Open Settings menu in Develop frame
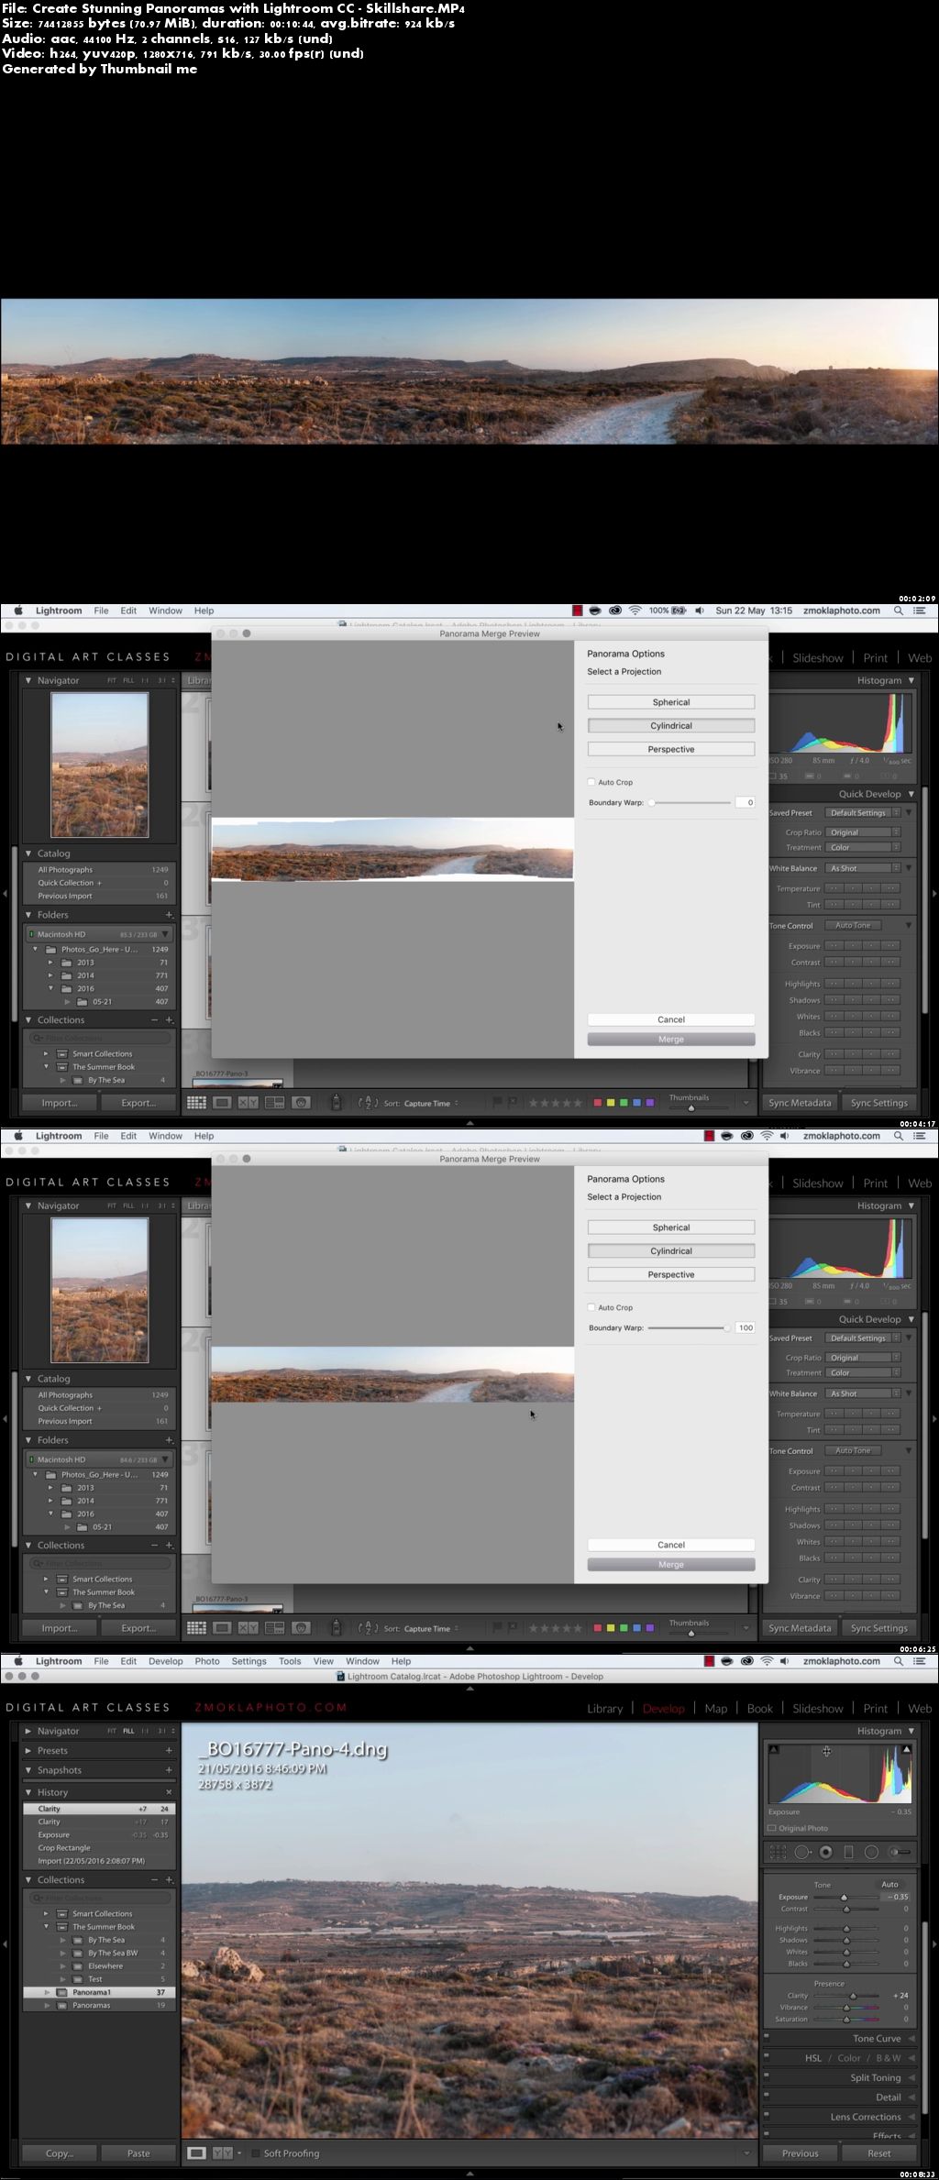The height and width of the screenshot is (2180, 939). [x=249, y=1661]
